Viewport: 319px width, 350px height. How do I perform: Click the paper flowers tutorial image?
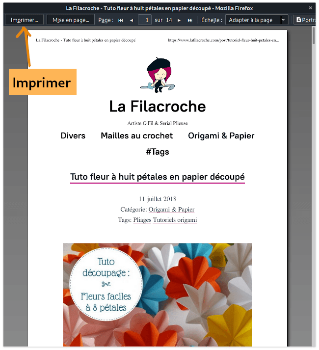pos(158,295)
